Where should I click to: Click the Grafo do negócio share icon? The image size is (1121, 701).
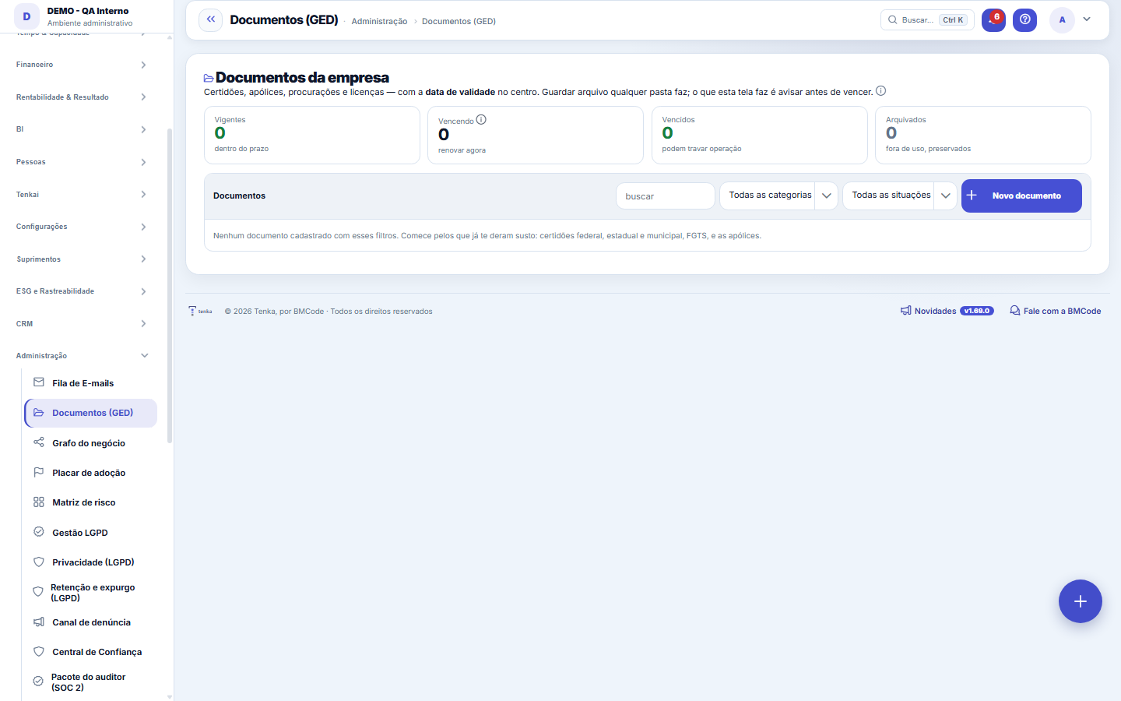[x=39, y=442]
